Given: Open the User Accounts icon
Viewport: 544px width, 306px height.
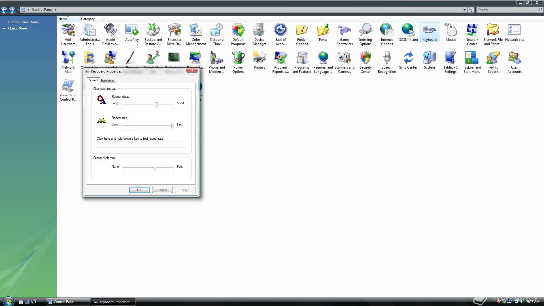Looking at the screenshot, I should click(514, 62).
